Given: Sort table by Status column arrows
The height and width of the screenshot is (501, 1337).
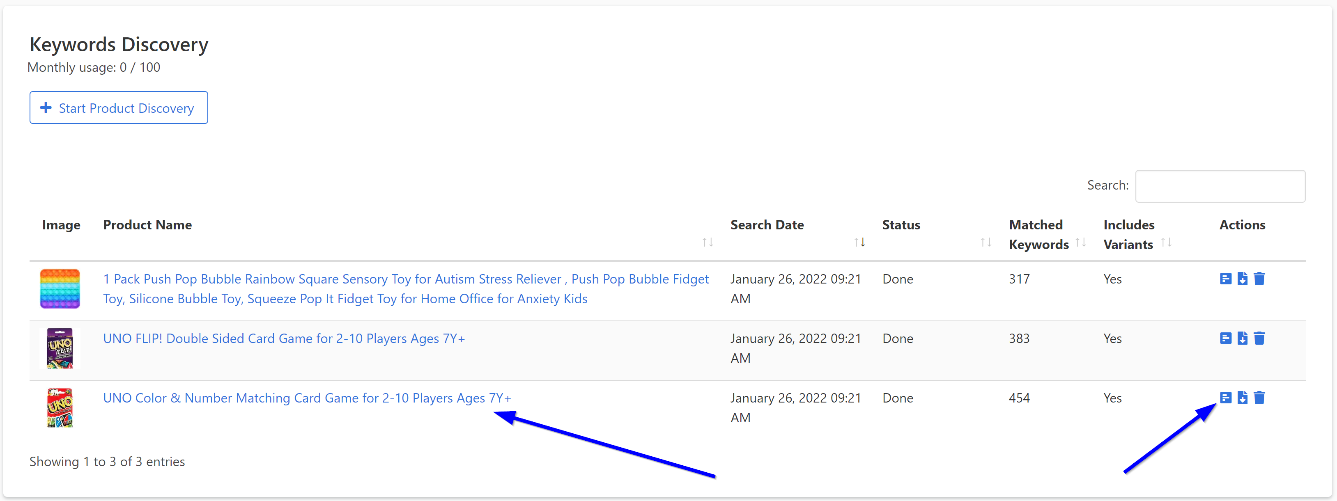Looking at the screenshot, I should [986, 242].
